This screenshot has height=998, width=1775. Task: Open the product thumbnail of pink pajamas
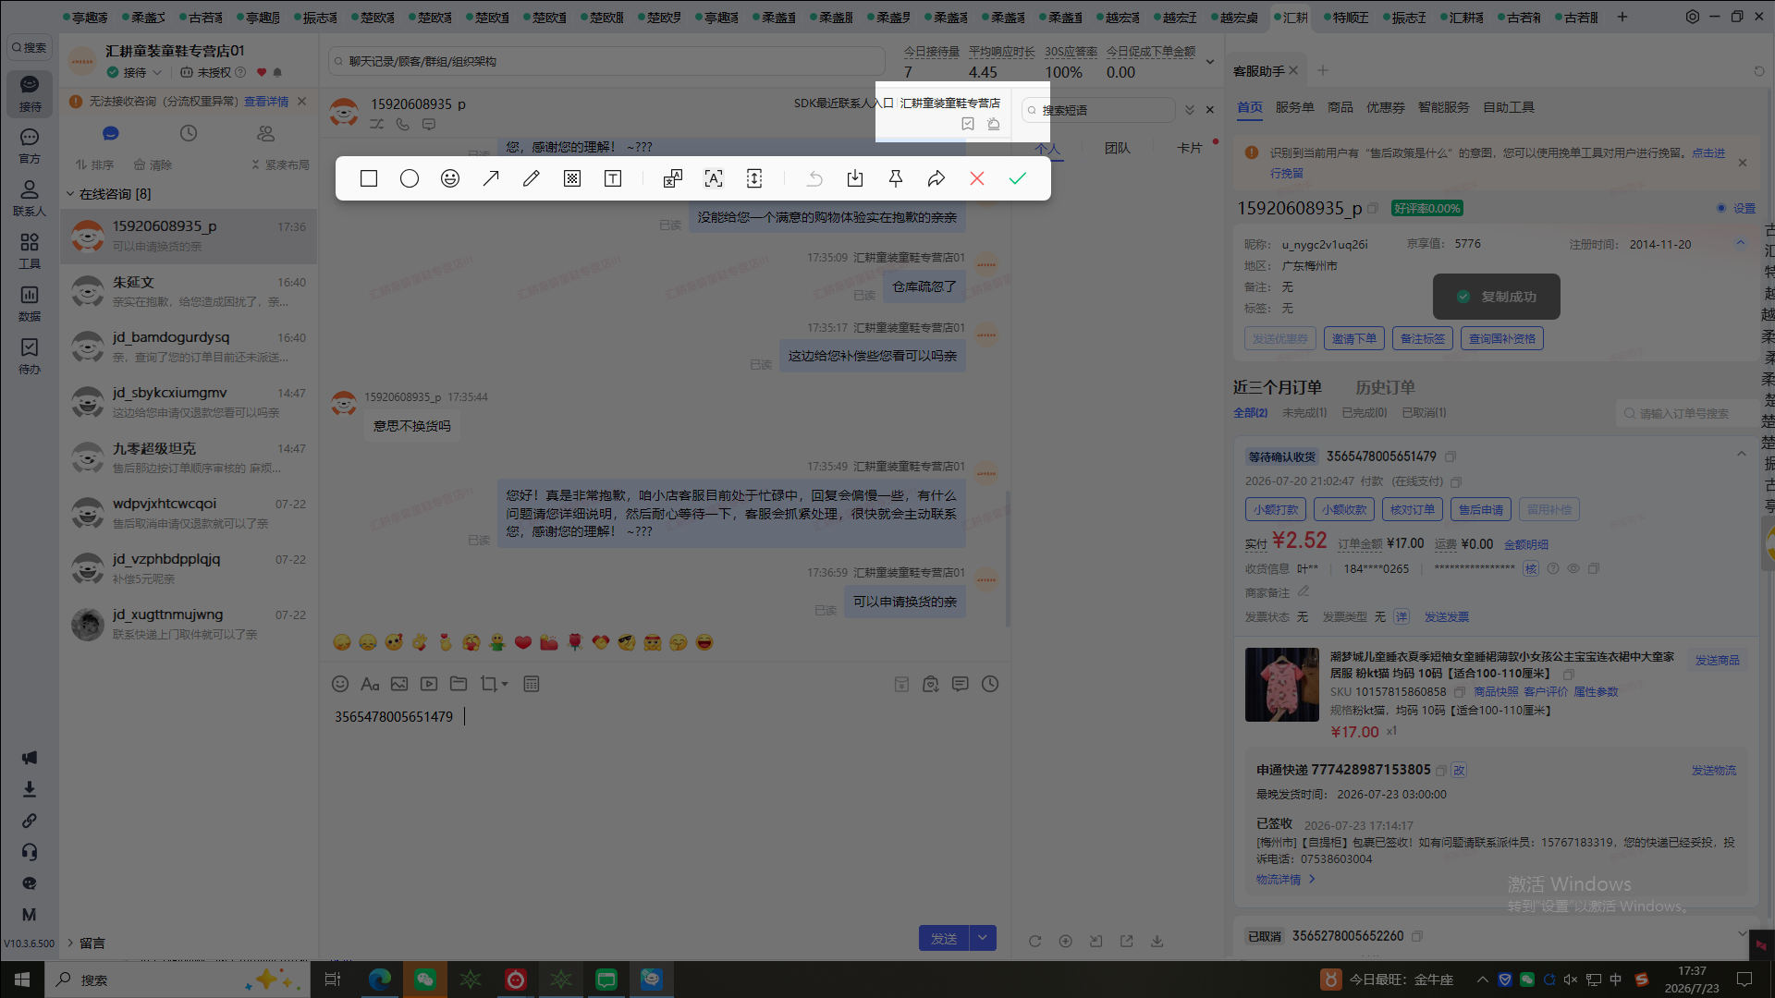click(x=1282, y=685)
